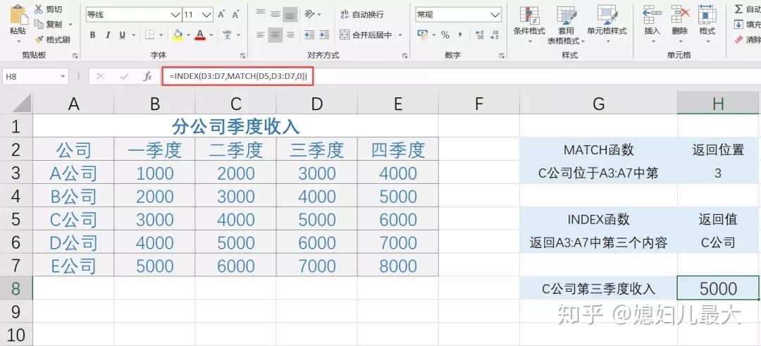The height and width of the screenshot is (346, 761).
Task: Apply comma style number format
Action: [x=459, y=35]
